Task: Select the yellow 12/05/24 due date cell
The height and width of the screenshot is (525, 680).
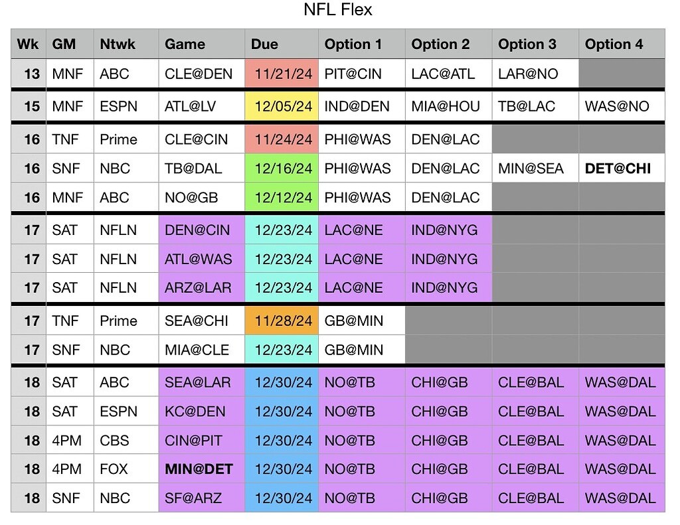Action: (281, 107)
